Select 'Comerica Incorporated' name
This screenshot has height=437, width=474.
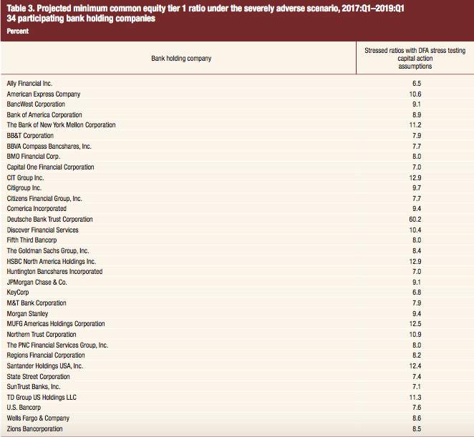pos(37,209)
